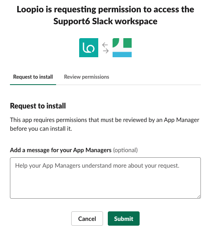Focus the App Managers message text box
214x236 pixels.
coord(105,178)
